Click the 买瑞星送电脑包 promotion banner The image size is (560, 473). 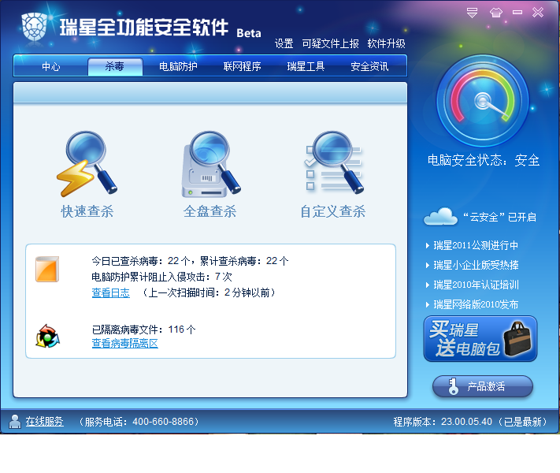coord(480,338)
